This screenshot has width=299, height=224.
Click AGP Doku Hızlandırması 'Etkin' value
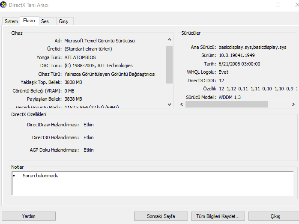click(89, 150)
